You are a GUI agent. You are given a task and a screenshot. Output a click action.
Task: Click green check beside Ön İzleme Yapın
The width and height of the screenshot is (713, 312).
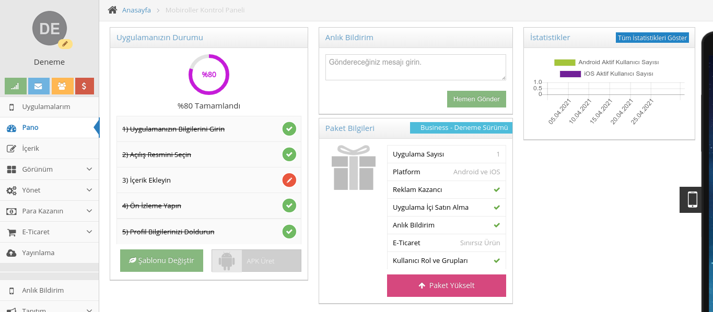289,206
